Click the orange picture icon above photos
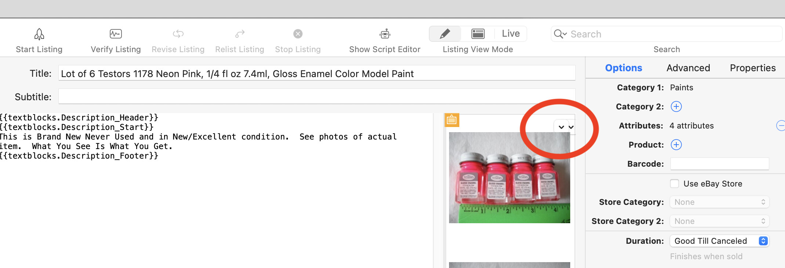785x268 pixels. click(x=452, y=120)
